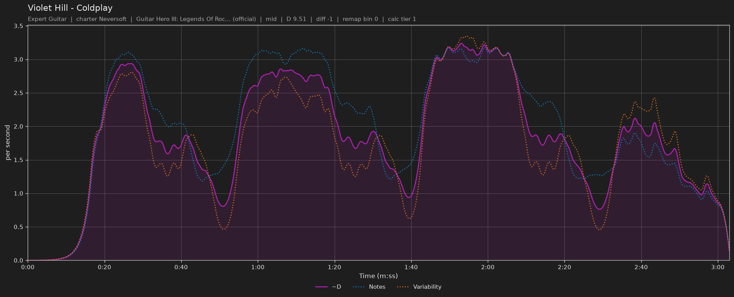
Task: Click the 'per second' y-axis label
Action: point(8,143)
